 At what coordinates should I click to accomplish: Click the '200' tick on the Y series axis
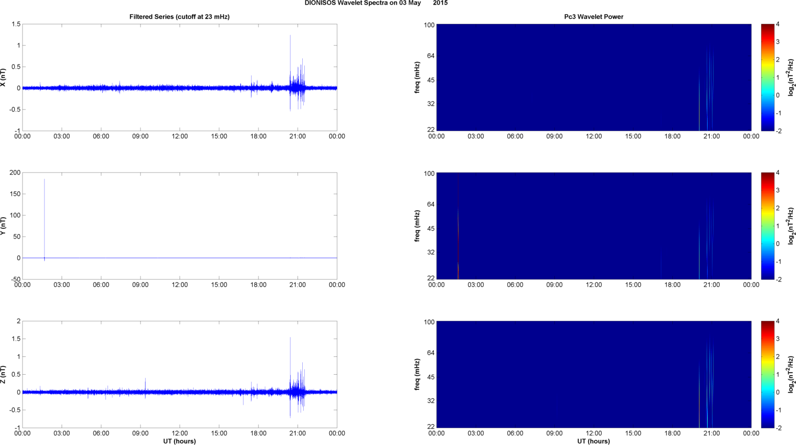pos(15,173)
